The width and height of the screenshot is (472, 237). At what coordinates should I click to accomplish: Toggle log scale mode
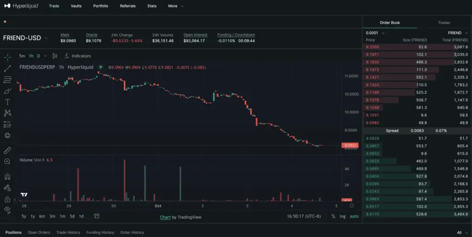point(342,216)
